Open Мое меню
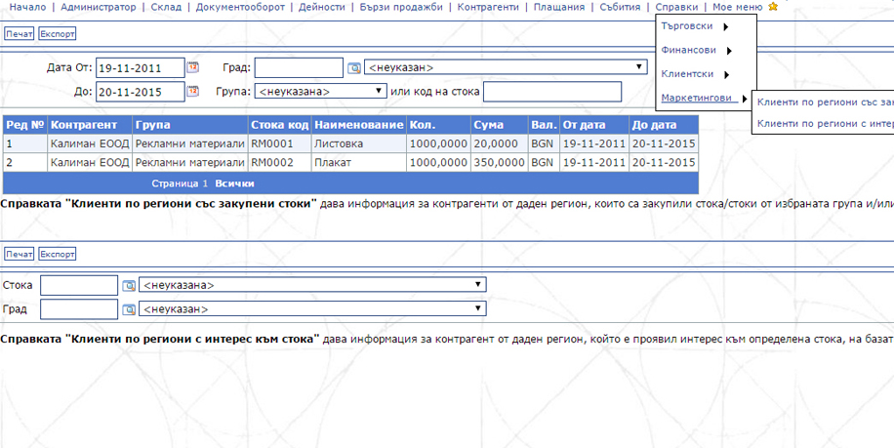Image resolution: width=894 pixels, height=448 pixels. 737,7
